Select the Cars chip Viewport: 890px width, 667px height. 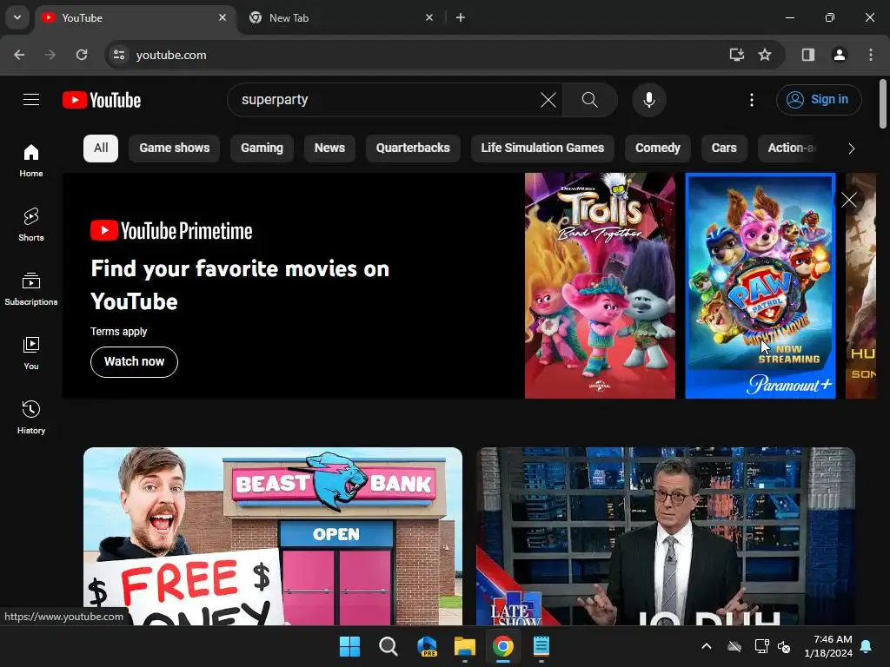(724, 148)
